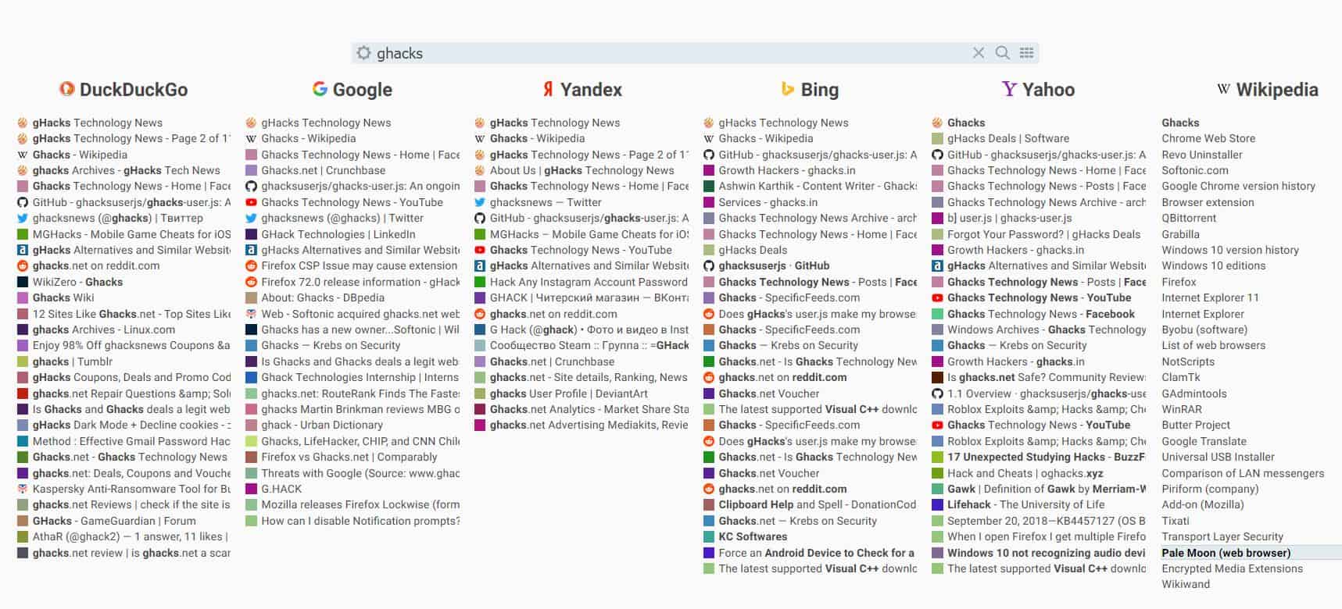Click the magnifier search icon
This screenshot has width=1342, height=609.
coord(1002,53)
